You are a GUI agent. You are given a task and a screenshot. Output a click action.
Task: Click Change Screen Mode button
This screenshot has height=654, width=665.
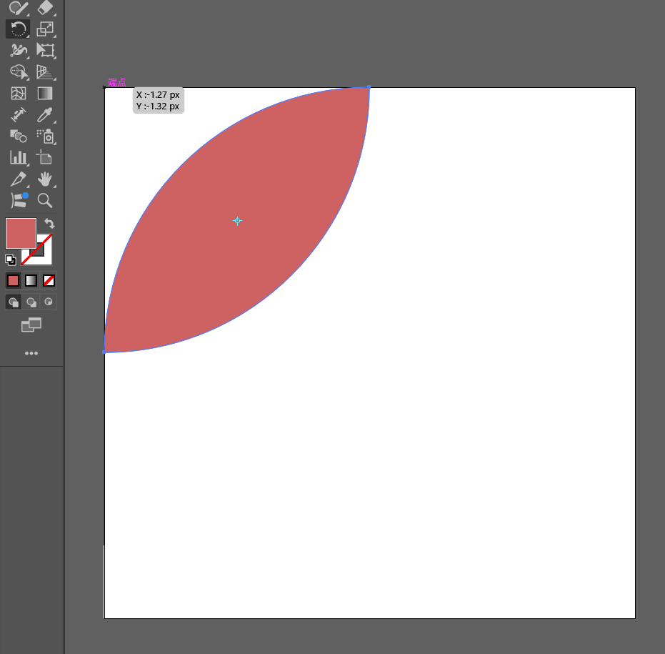click(31, 326)
